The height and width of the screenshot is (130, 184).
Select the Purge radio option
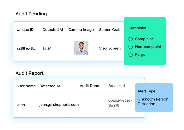point(130,55)
